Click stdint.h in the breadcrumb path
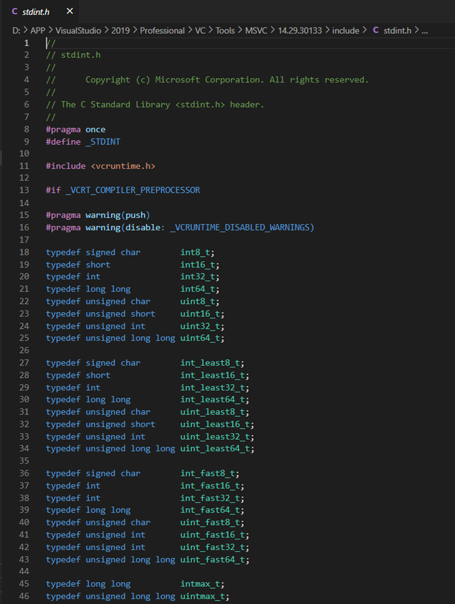 pyautogui.click(x=398, y=30)
